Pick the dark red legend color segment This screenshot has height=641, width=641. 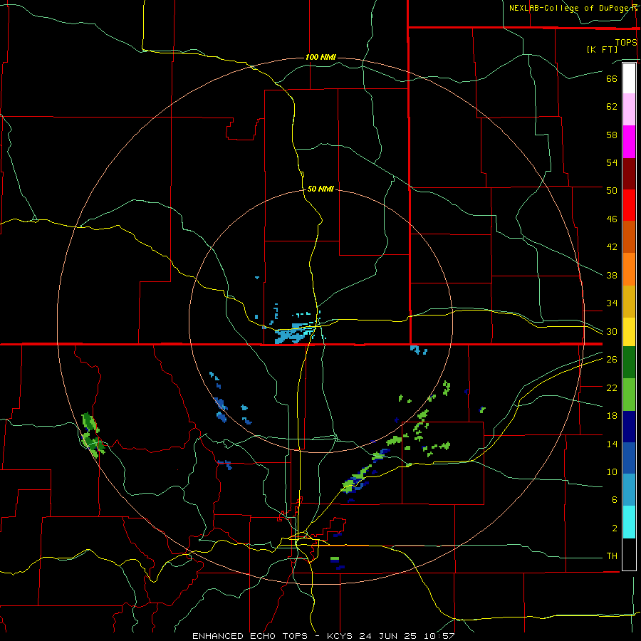(629, 174)
